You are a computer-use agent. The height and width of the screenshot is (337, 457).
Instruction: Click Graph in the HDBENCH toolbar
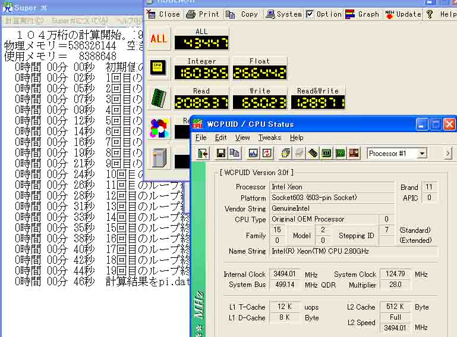(x=363, y=14)
